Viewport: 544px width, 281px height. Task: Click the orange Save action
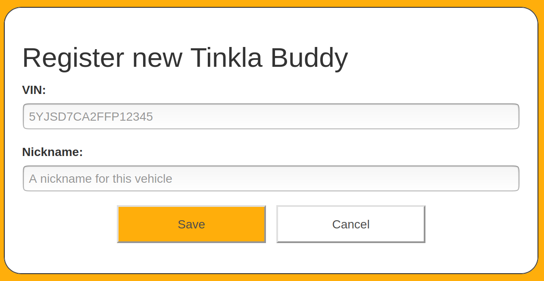tap(191, 224)
